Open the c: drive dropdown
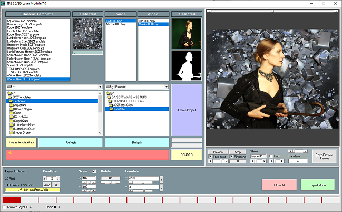Viewport: 342px width, 212px height. tap(101, 86)
